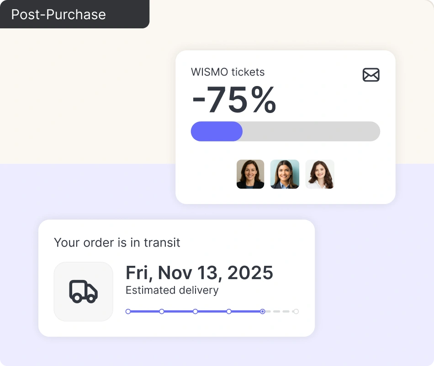Click the blue filled progress segment
This screenshot has width=434, height=366.
pyautogui.click(x=217, y=131)
